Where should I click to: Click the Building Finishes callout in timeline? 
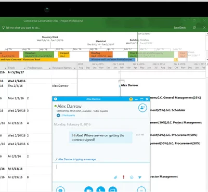coord(139,42)
